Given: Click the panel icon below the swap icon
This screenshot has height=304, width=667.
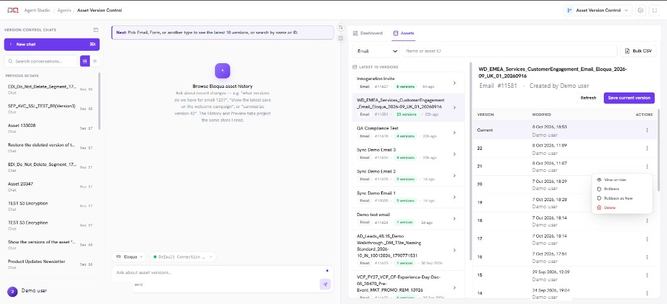Looking at the screenshot, I should pyautogui.click(x=341, y=38).
